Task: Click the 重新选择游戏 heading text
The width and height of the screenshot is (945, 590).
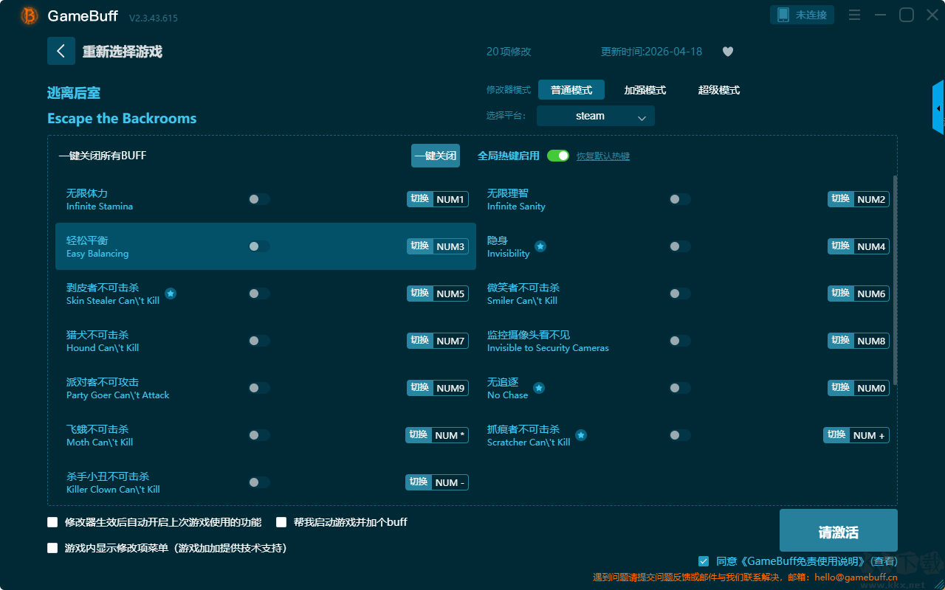Action: coord(122,52)
